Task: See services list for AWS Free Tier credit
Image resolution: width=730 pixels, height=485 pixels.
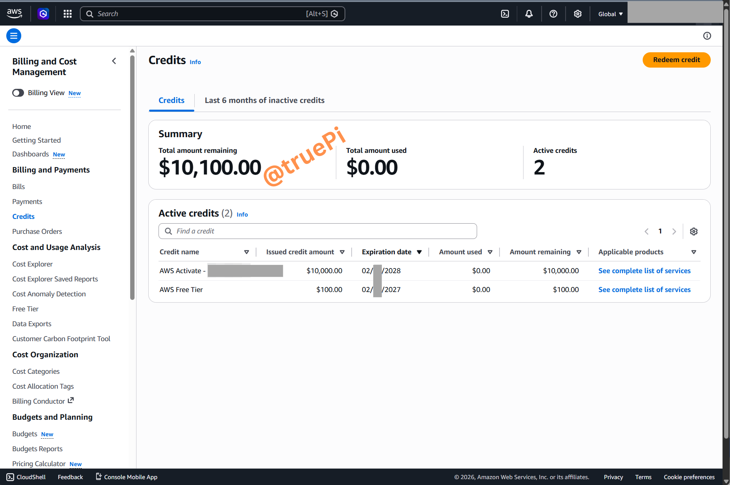Action: pos(644,290)
